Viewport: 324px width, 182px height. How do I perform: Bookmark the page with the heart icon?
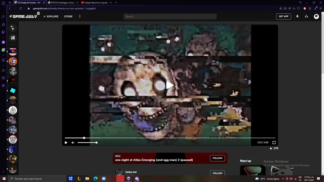[x=298, y=9]
